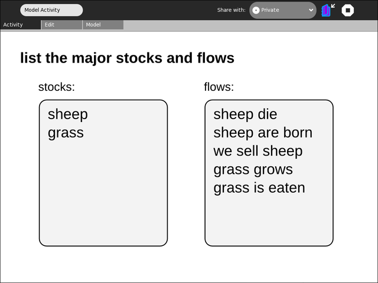Screen dimensions: 378x283
Task: Click the Private sharing circle icon
Action: click(256, 10)
